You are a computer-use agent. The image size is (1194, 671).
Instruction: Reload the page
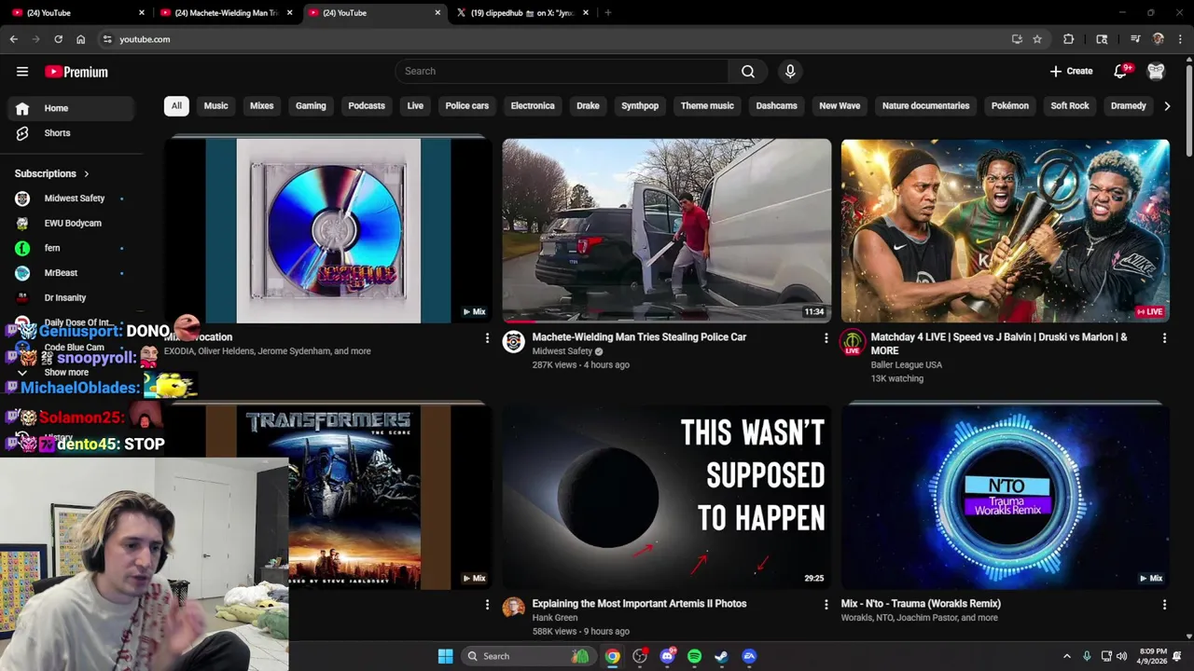58,39
